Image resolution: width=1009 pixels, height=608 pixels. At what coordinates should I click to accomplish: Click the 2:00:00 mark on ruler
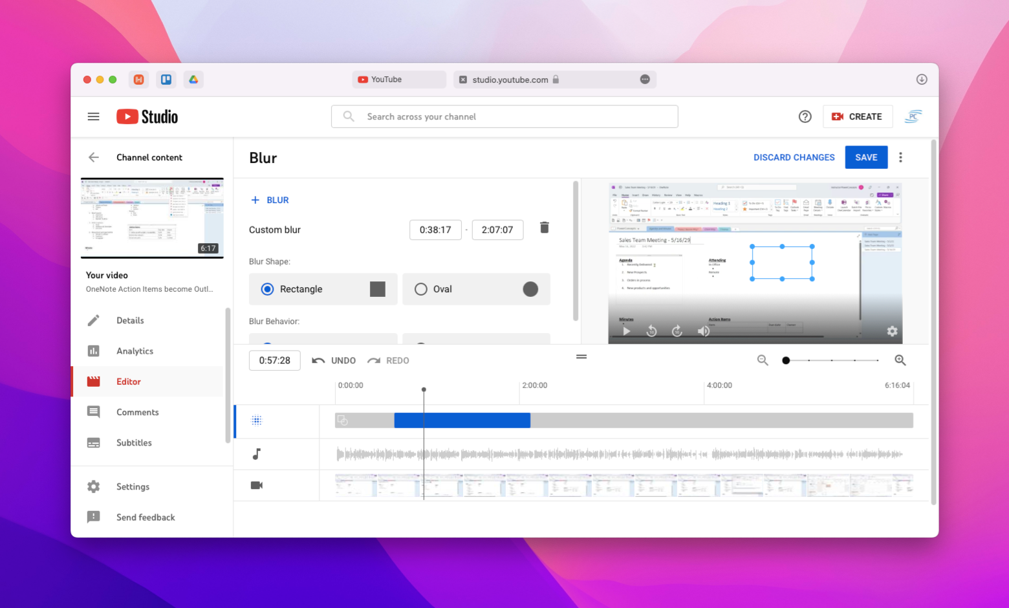535,385
